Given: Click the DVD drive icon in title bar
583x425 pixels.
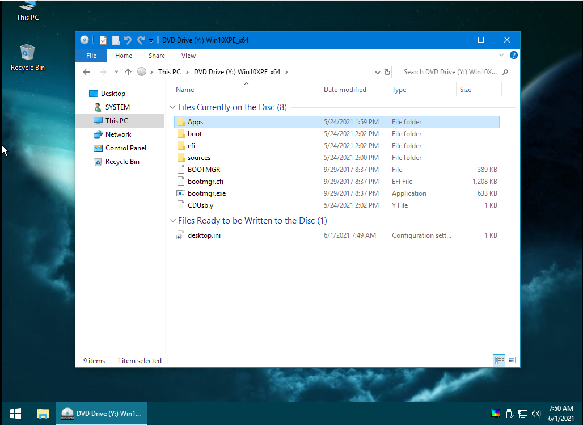Looking at the screenshot, I should coord(85,40).
